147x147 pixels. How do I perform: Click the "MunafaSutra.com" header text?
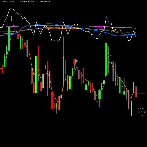coord(27,2)
